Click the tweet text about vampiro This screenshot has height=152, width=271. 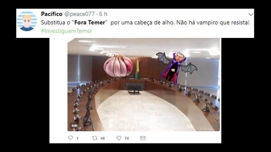click(x=145, y=23)
